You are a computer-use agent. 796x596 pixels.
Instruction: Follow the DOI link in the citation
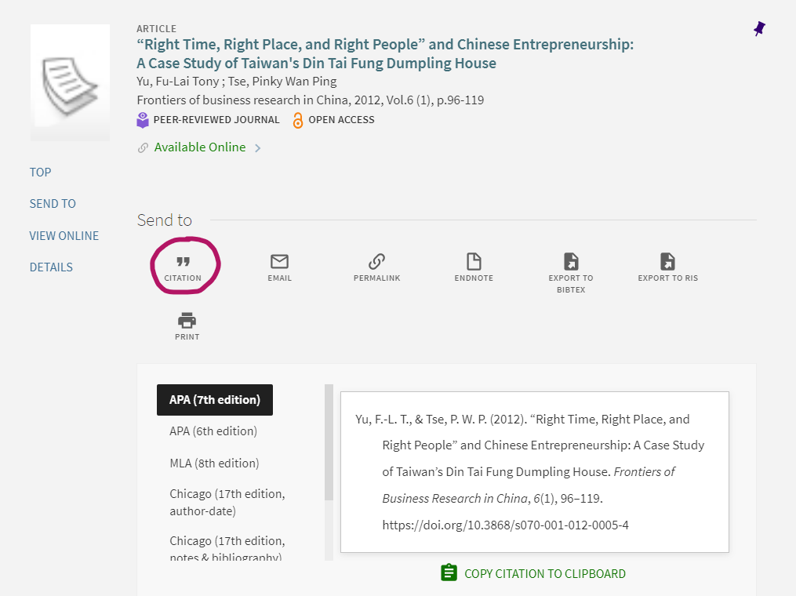[x=505, y=525]
